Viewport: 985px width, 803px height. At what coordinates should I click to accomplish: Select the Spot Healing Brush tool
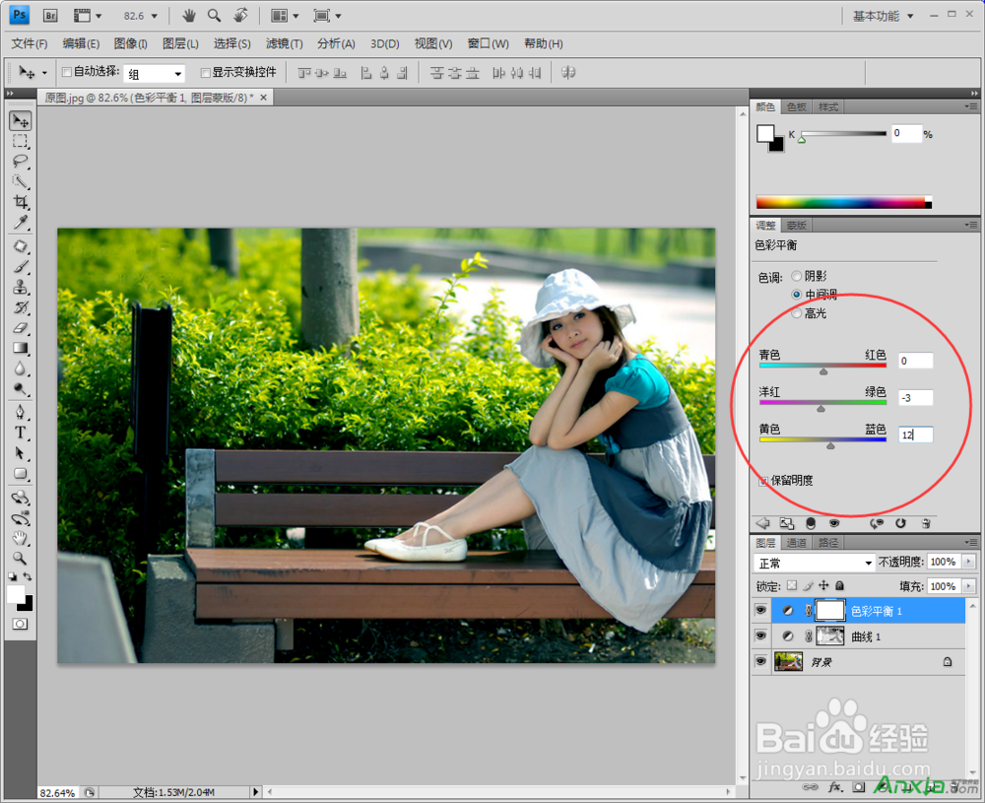tap(20, 246)
